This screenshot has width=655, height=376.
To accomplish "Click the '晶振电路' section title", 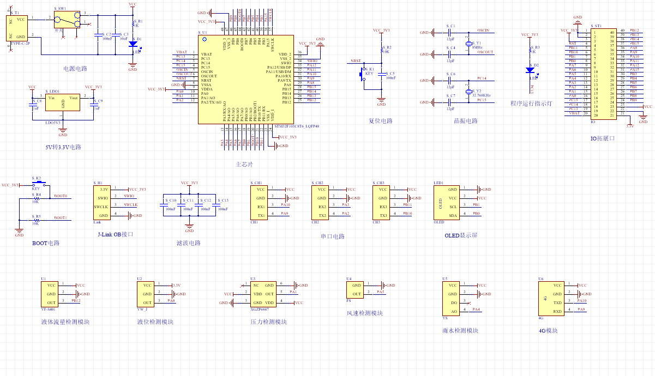I will pos(466,121).
